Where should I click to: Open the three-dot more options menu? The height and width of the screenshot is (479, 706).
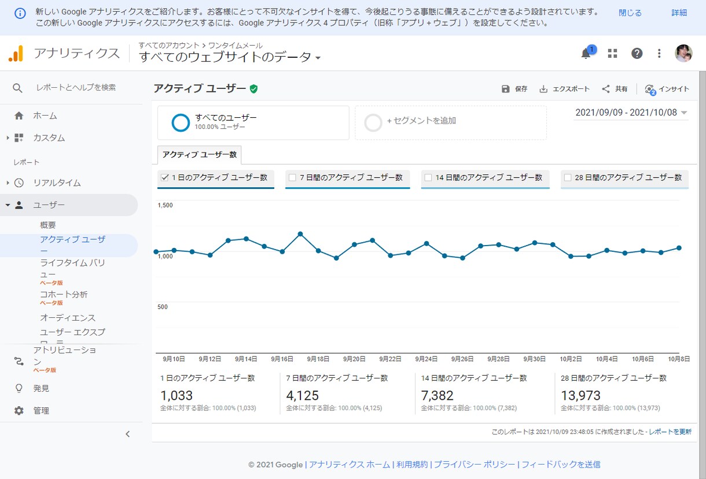click(x=659, y=53)
